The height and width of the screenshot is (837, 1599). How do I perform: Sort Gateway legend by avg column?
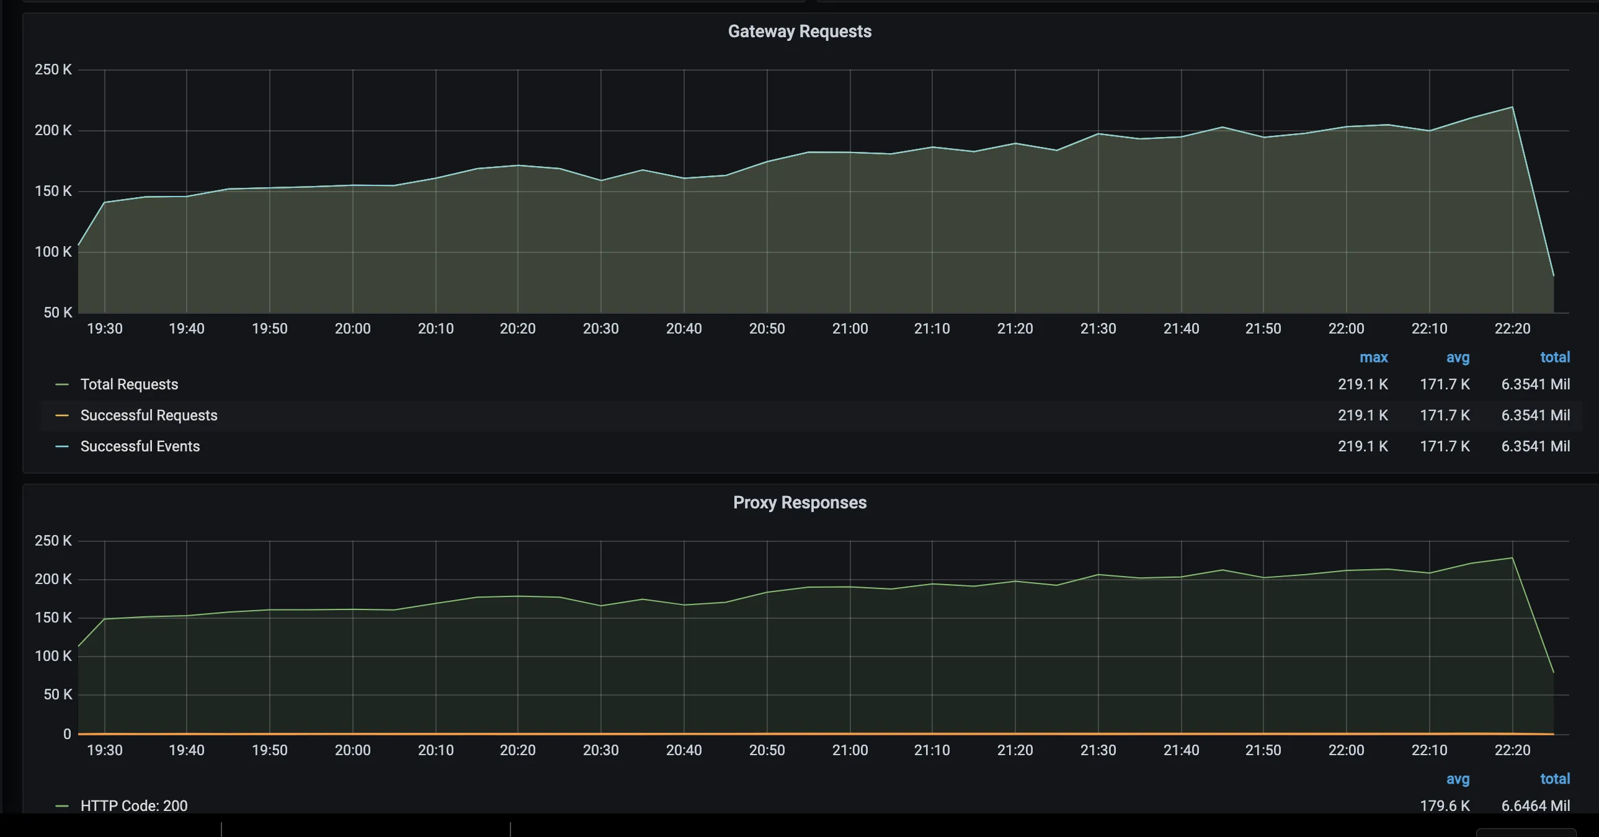point(1458,357)
